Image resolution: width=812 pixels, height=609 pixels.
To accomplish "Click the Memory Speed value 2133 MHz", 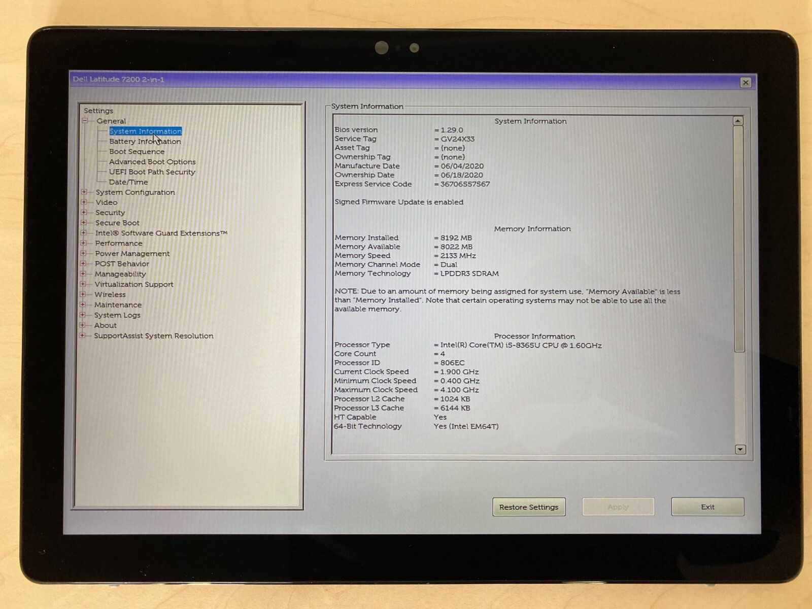I will coord(458,256).
